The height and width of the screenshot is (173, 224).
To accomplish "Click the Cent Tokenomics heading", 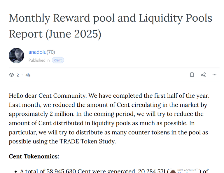I will click(34, 156).
